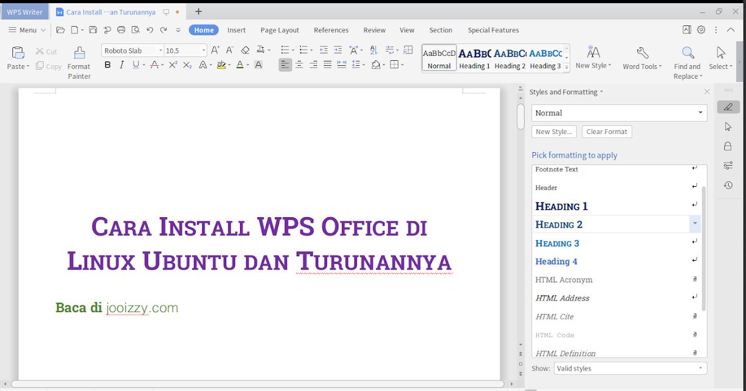Open the sliders properties icon in sidebar
The image size is (746, 391).
728,165
